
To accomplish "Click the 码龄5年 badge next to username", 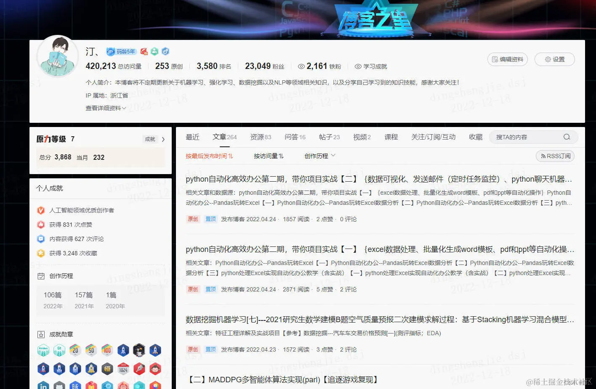I will click(x=121, y=52).
